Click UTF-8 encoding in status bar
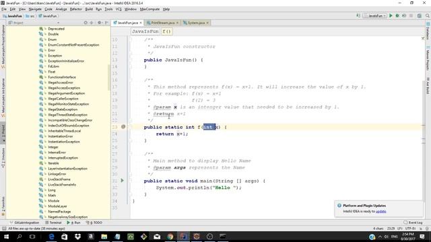Image resolution: width=431 pixels, height=242 pixels. pyautogui.click(x=410, y=229)
